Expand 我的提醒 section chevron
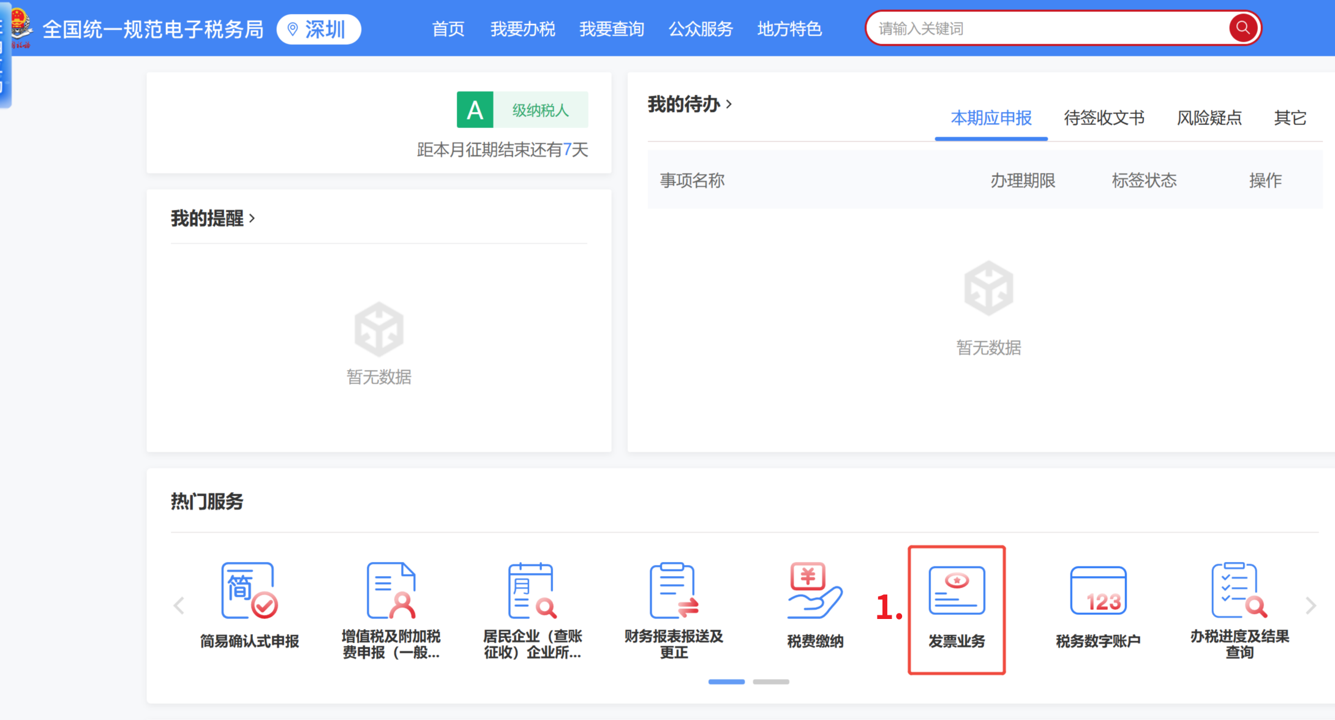The width and height of the screenshot is (1335, 720). pyautogui.click(x=252, y=219)
